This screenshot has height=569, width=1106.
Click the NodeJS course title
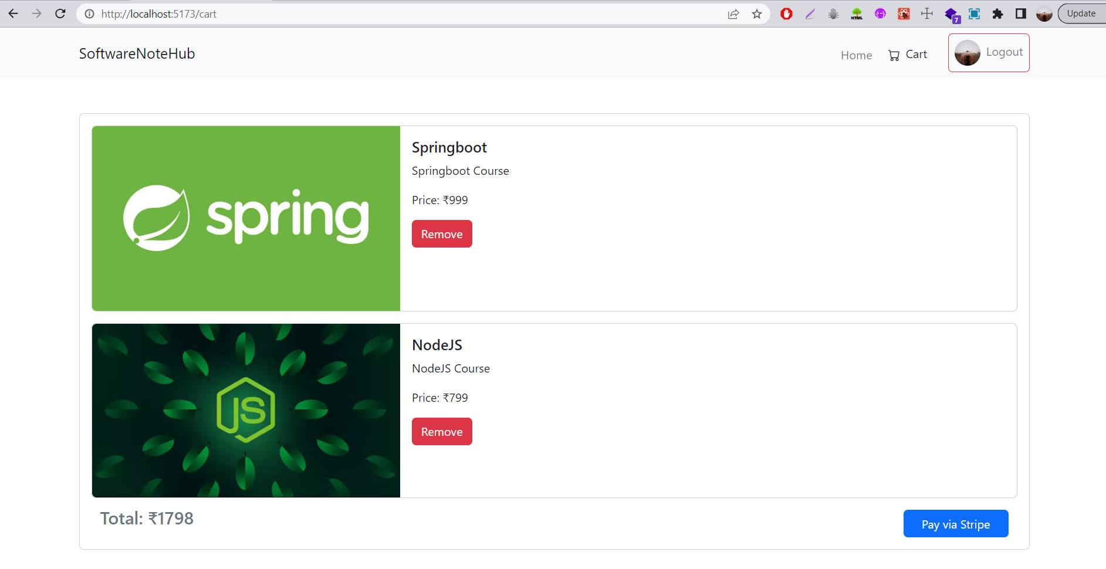(437, 345)
